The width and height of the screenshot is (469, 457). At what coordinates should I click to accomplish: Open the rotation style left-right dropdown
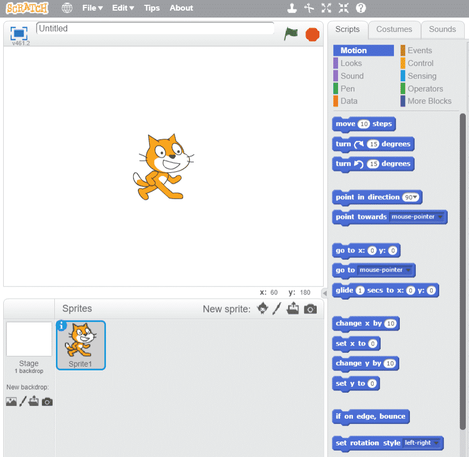point(436,443)
